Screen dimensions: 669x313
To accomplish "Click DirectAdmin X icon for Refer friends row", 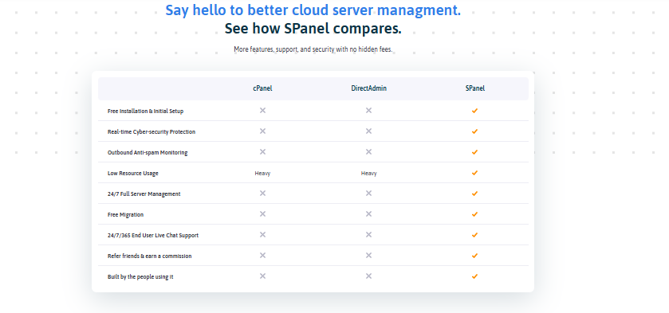I will (368, 256).
